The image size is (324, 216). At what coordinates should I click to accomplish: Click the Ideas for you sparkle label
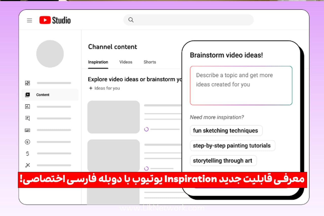coord(104,88)
